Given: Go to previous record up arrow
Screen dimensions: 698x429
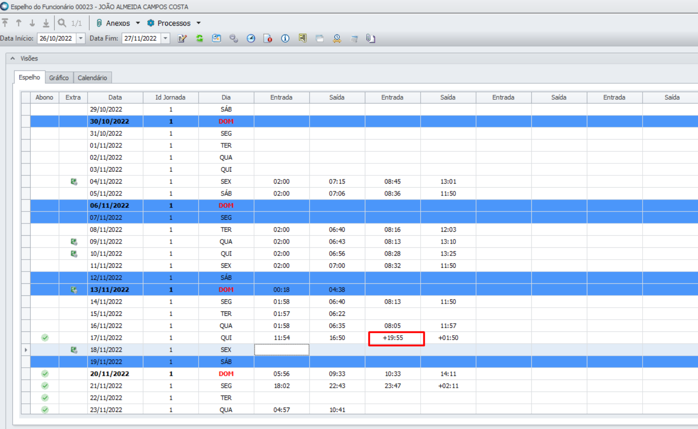Looking at the screenshot, I should pos(19,23).
